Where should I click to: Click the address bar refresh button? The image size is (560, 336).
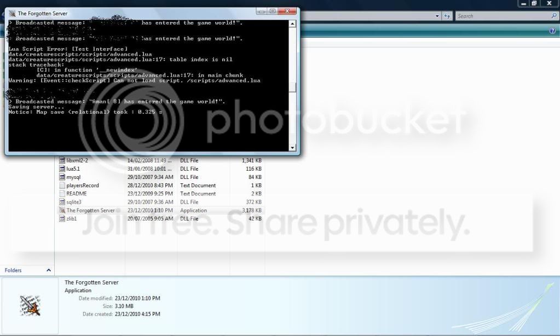click(x=447, y=16)
